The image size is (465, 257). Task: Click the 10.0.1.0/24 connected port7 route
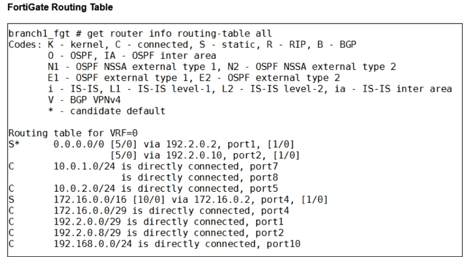point(166,166)
